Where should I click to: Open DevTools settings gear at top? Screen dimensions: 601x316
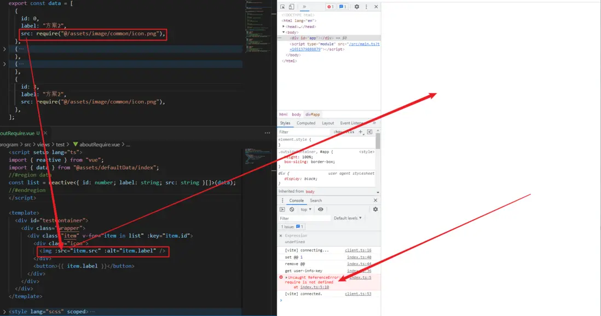click(x=357, y=7)
